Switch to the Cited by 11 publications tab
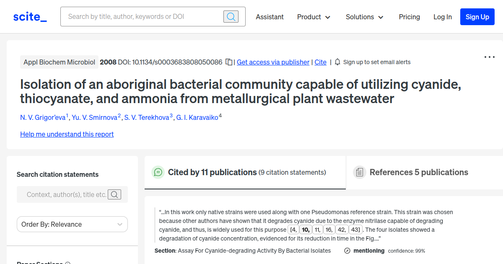The height and width of the screenshot is (264, 503). pyautogui.click(x=213, y=172)
